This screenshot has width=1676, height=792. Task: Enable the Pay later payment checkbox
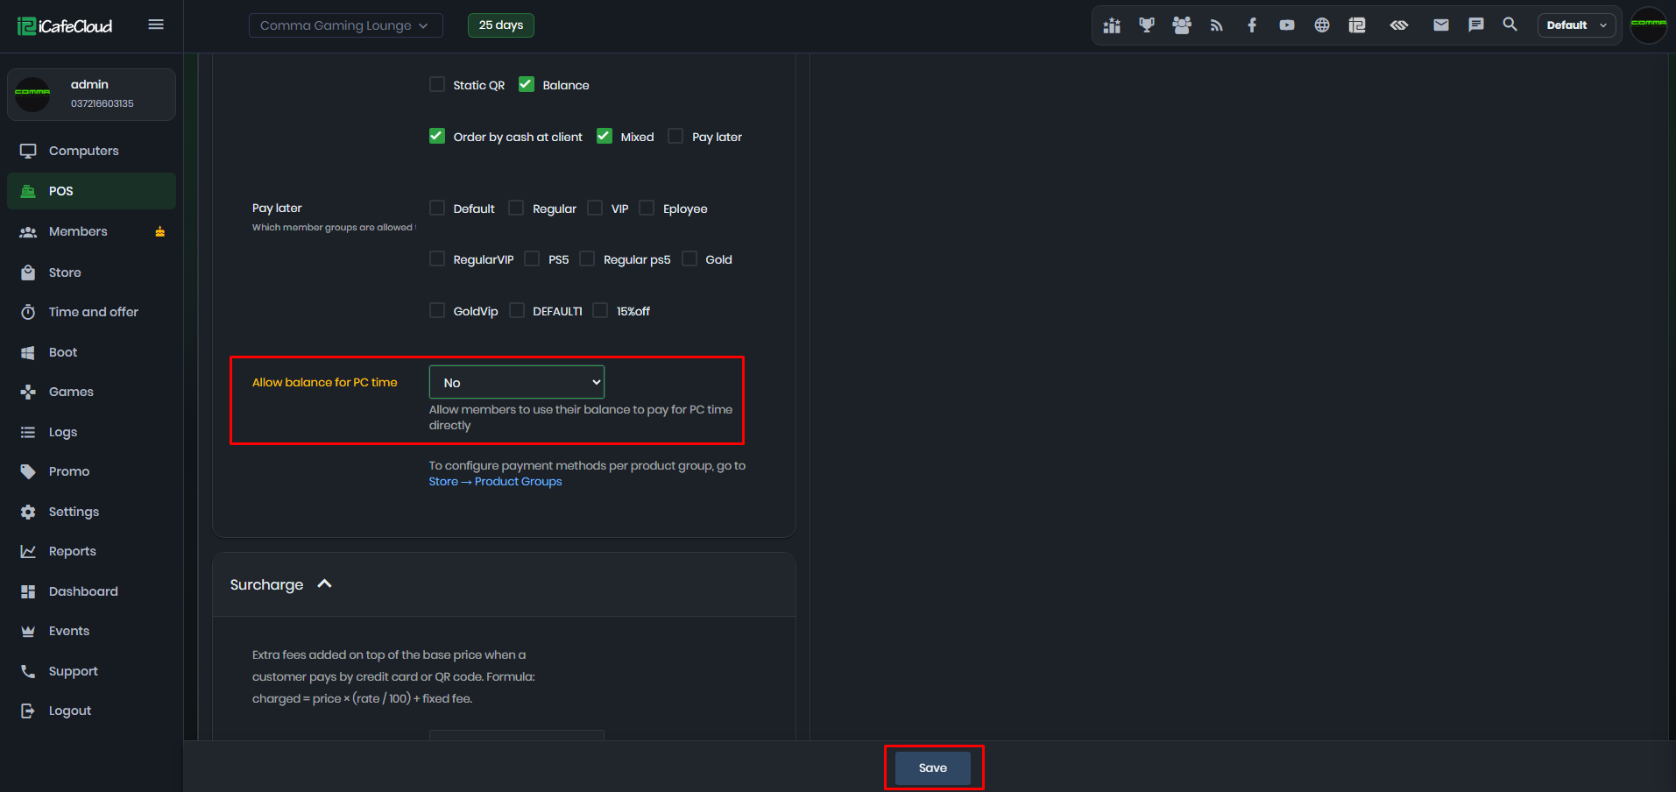coord(675,136)
